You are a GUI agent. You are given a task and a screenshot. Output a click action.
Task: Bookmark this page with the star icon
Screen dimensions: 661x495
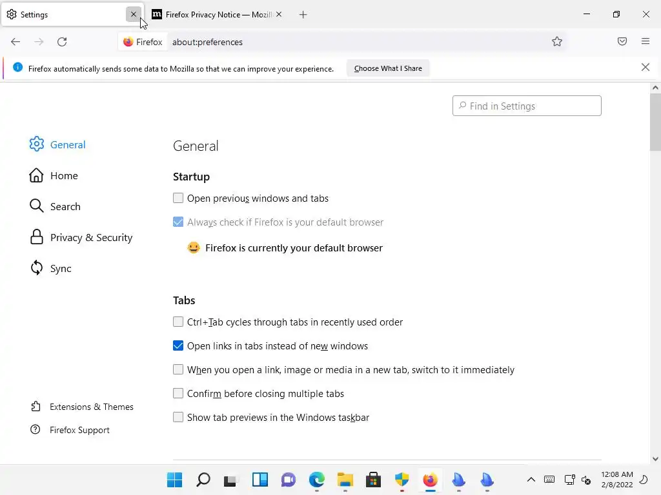click(x=557, y=41)
